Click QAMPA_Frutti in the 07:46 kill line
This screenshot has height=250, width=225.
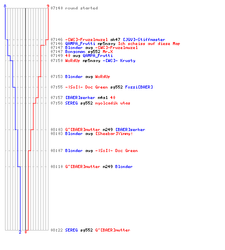coord(80,43)
